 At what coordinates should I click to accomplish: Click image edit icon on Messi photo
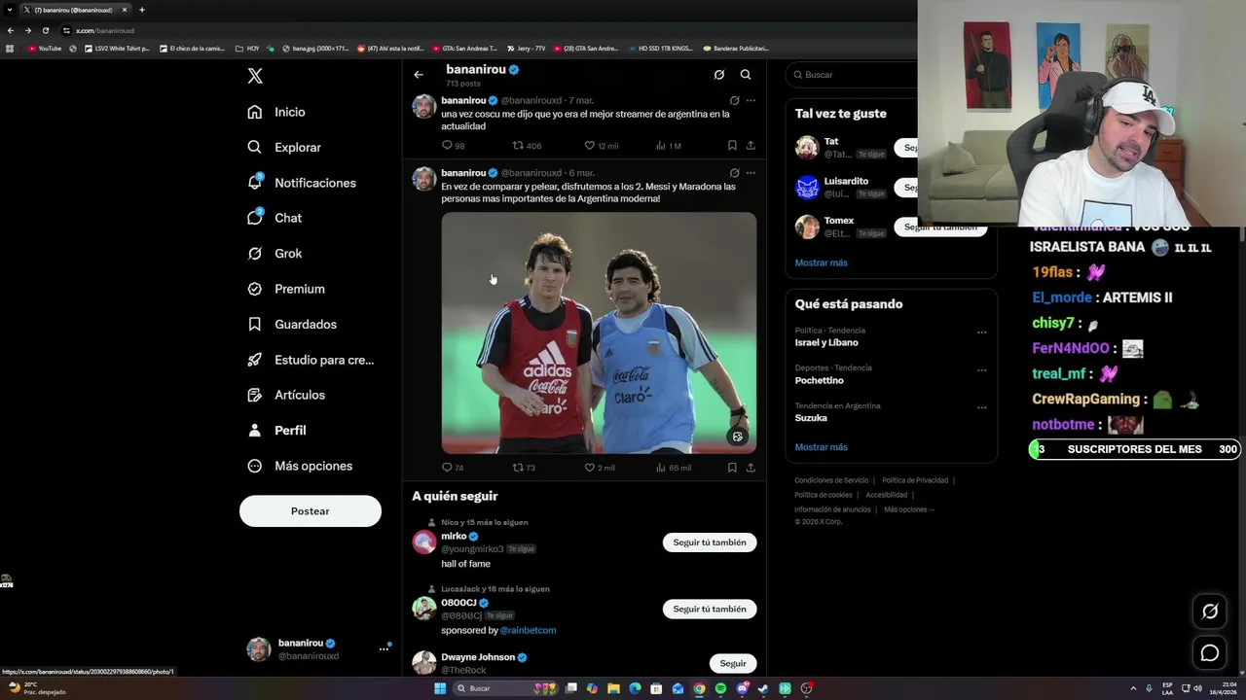738,437
